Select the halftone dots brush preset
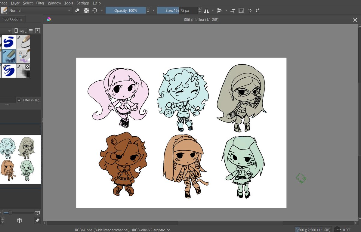The image size is (361, 232). tap(23, 71)
